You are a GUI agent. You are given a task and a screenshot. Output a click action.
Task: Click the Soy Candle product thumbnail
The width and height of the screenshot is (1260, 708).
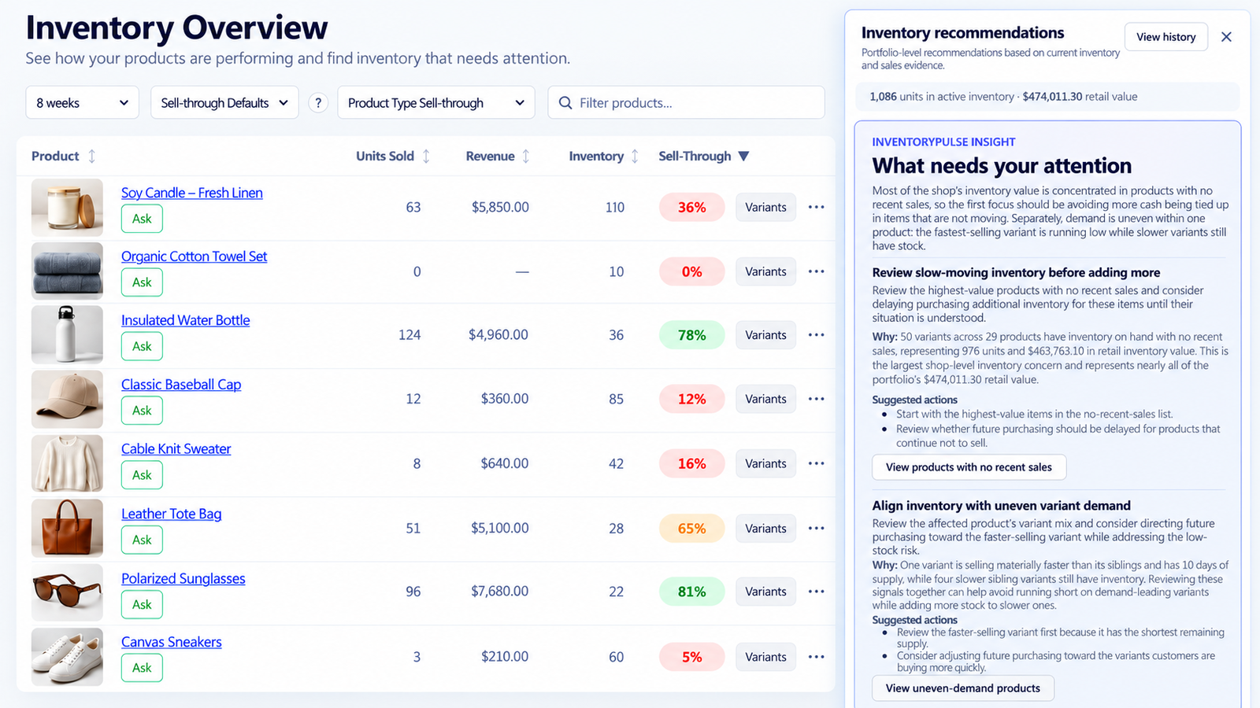67,208
